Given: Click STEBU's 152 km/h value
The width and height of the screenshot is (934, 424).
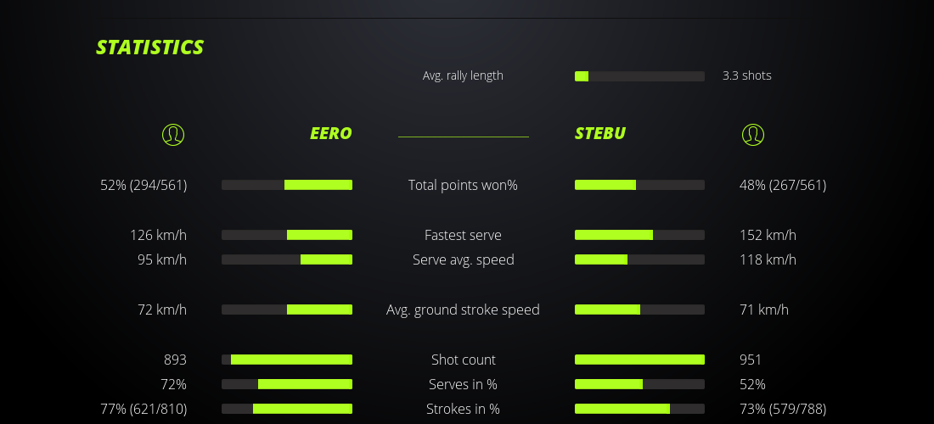Looking at the screenshot, I should [768, 235].
